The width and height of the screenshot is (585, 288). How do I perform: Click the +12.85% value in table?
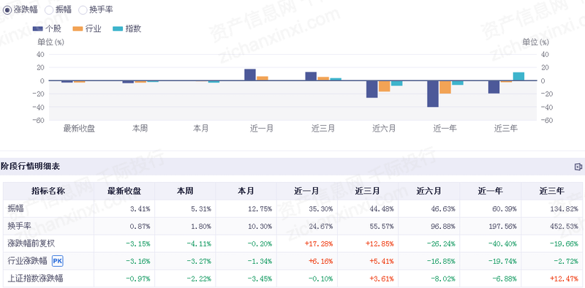(x=379, y=243)
